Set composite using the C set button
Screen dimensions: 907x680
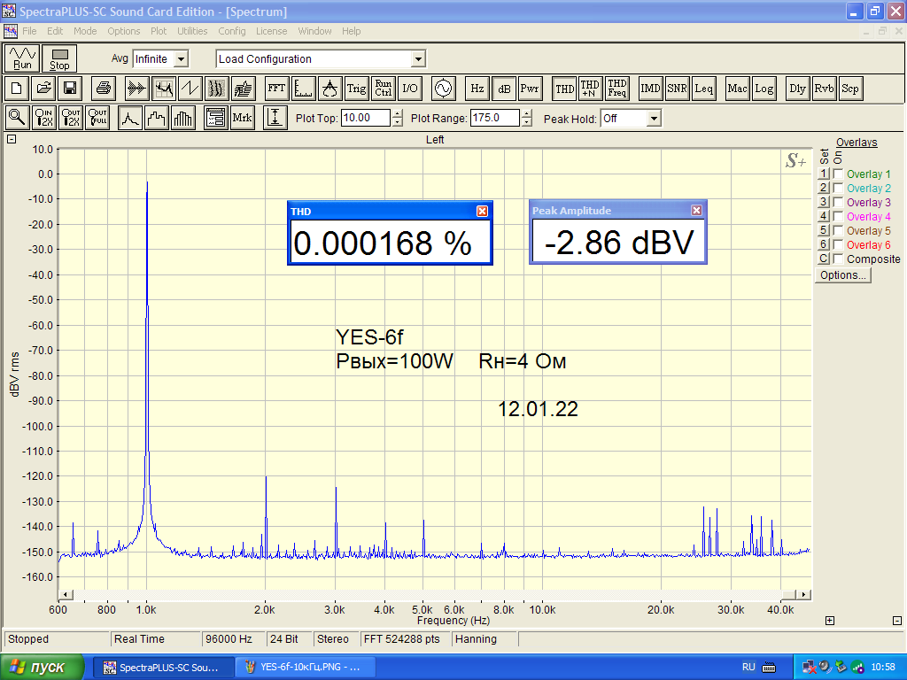pyautogui.click(x=824, y=259)
